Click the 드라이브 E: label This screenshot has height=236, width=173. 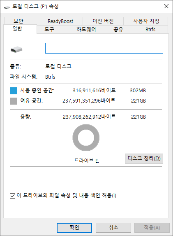coord(86,161)
